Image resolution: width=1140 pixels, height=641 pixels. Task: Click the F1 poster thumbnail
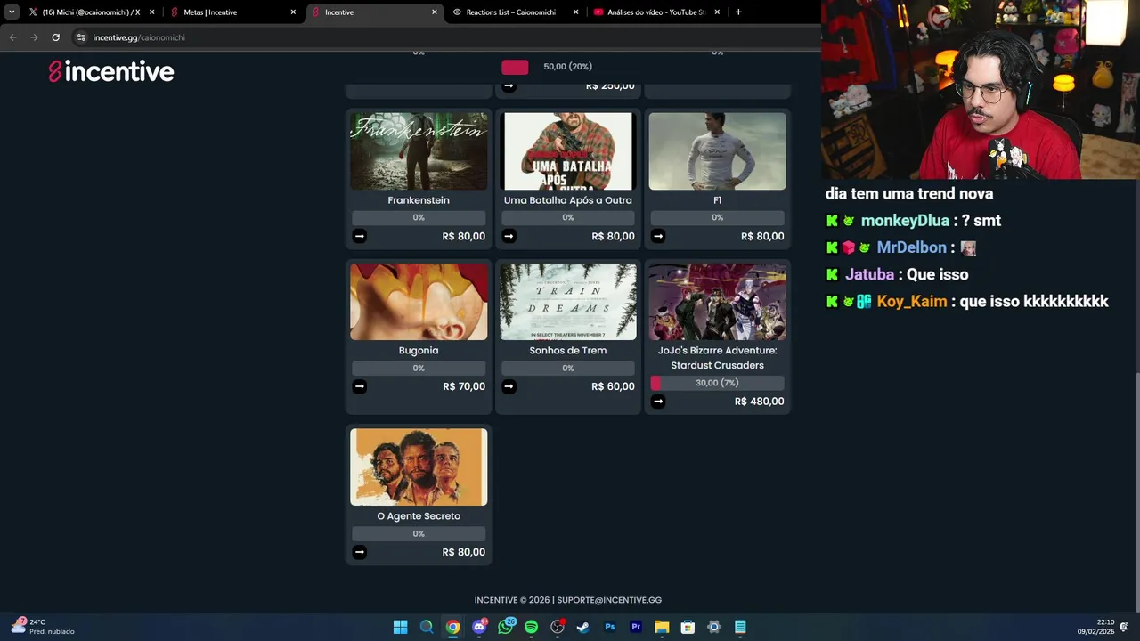point(718,151)
